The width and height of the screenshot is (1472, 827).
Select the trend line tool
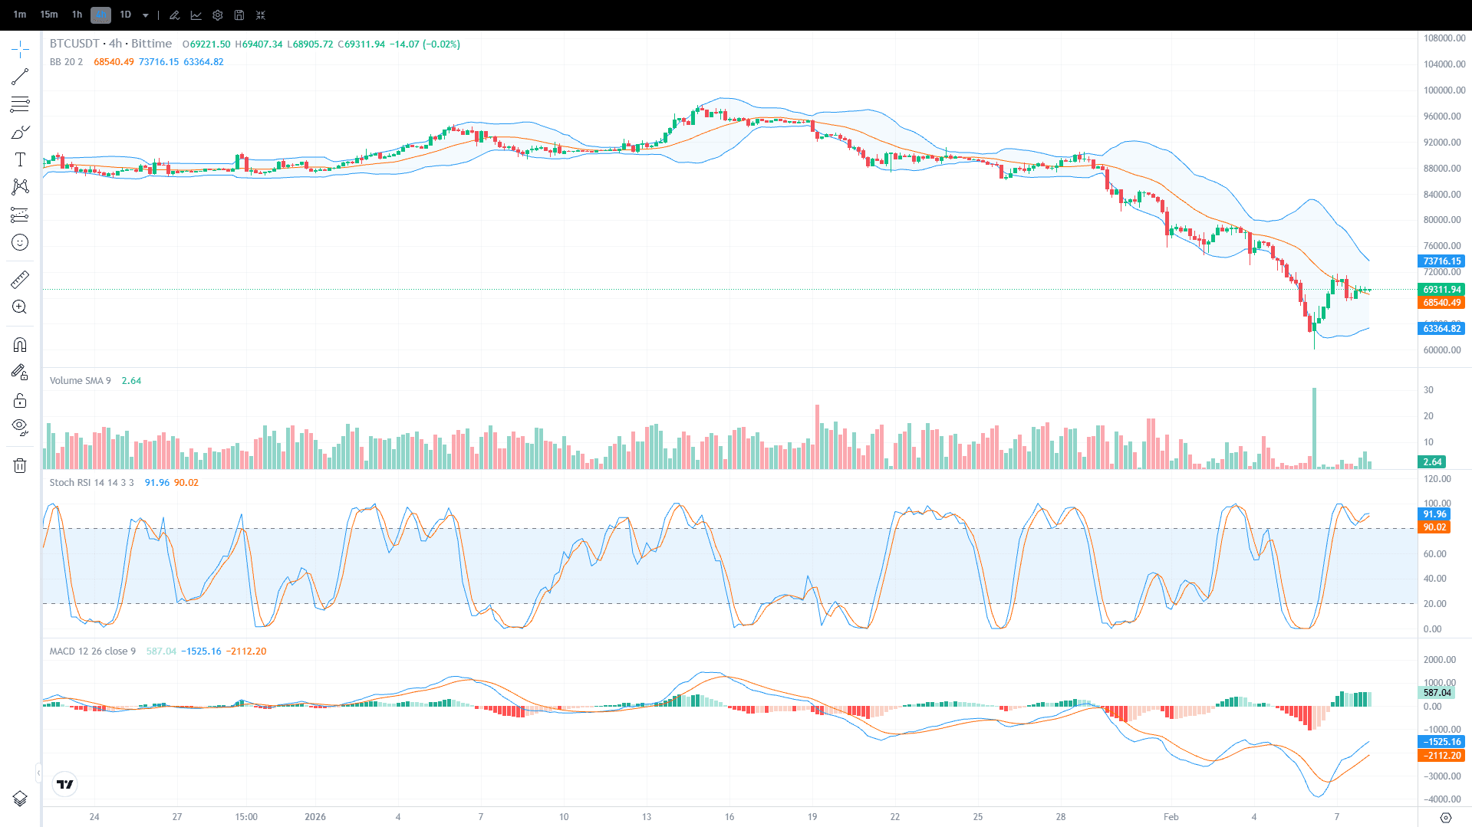[20, 76]
